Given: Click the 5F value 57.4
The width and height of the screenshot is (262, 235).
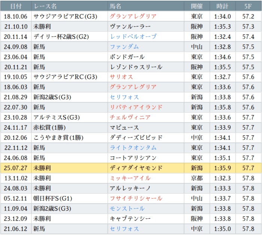Looking at the screenshot, I should 248,37.
